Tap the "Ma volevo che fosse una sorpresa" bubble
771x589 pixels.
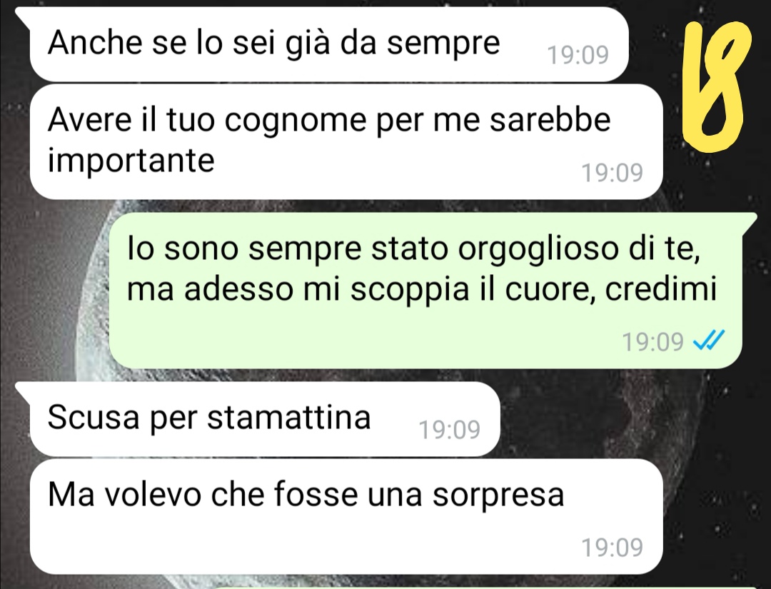click(x=346, y=516)
